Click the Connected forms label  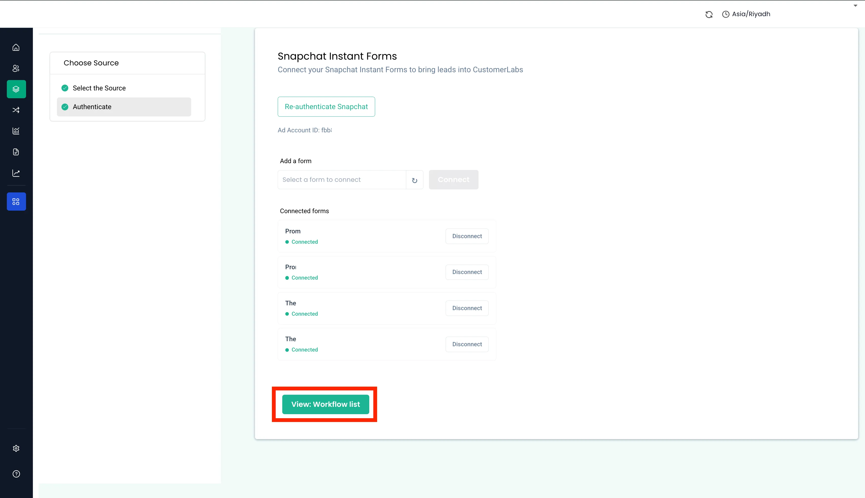click(304, 211)
